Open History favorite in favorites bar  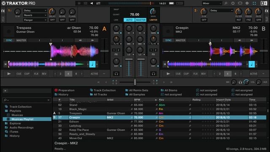[x=62, y=95]
